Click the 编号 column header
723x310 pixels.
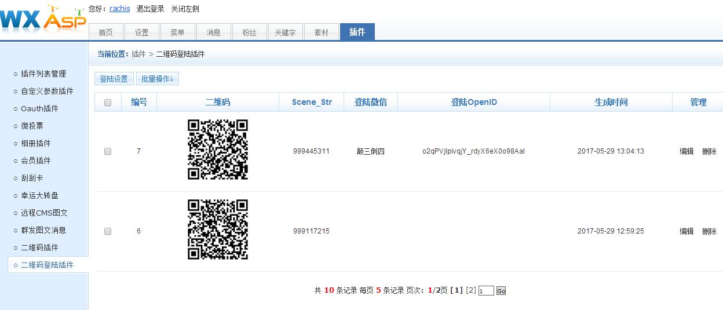[139, 102]
